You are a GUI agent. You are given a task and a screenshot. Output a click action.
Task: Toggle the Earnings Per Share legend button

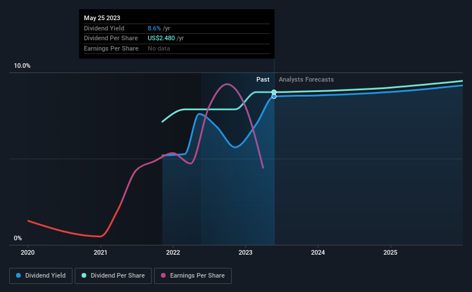click(x=193, y=276)
